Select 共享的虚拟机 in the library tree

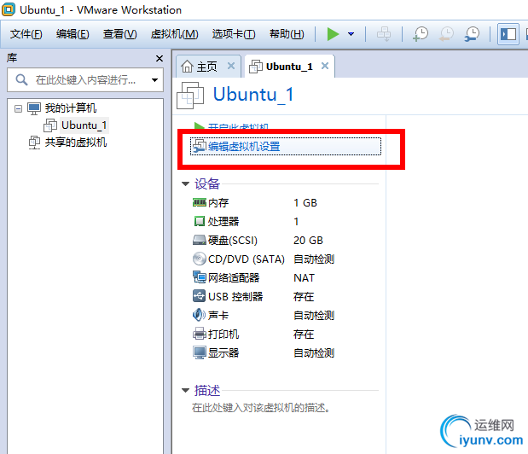[x=76, y=143]
